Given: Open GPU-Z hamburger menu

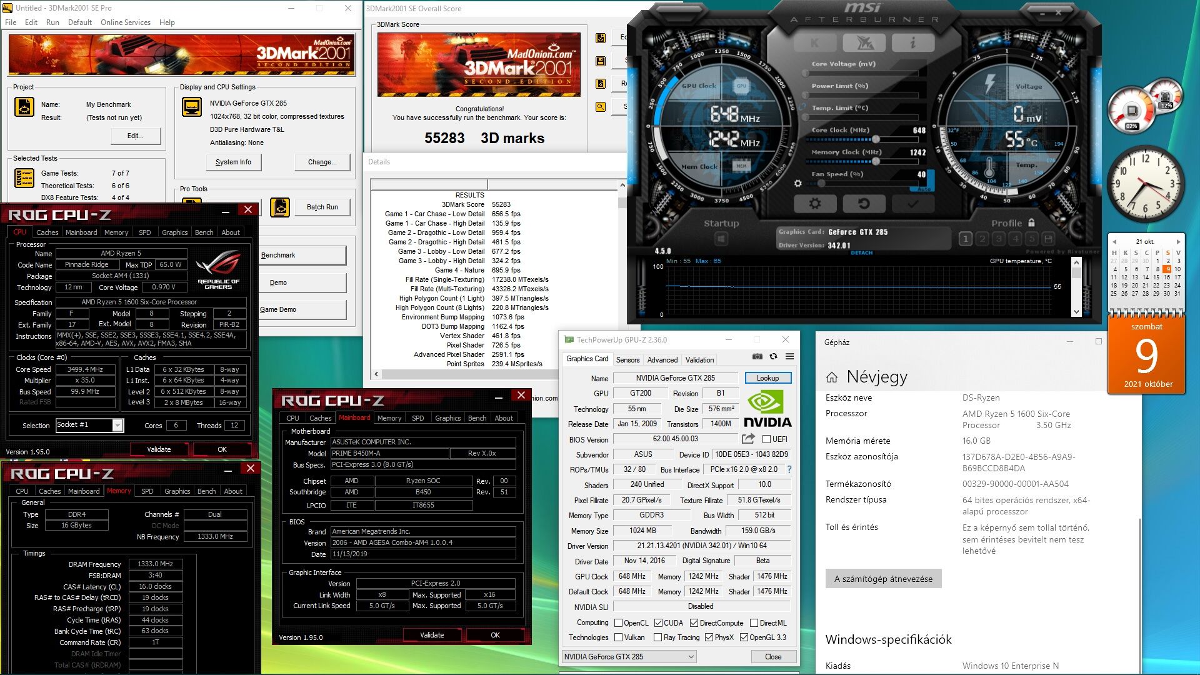Looking at the screenshot, I should (789, 356).
